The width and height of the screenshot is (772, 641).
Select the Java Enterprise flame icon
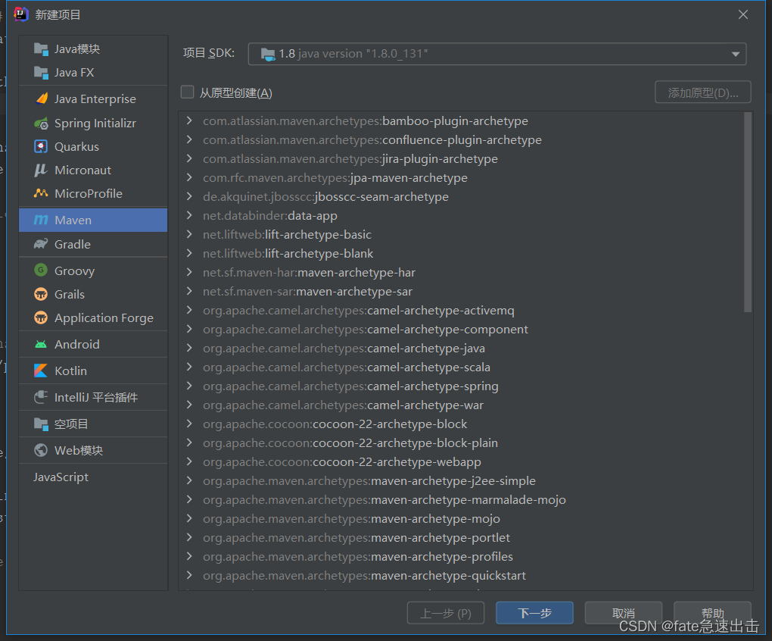coord(42,98)
